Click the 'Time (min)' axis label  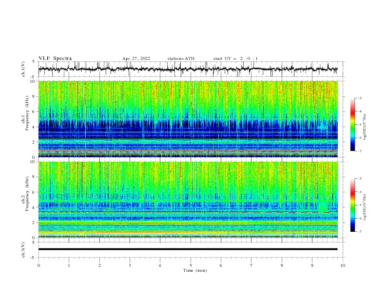[195, 270]
